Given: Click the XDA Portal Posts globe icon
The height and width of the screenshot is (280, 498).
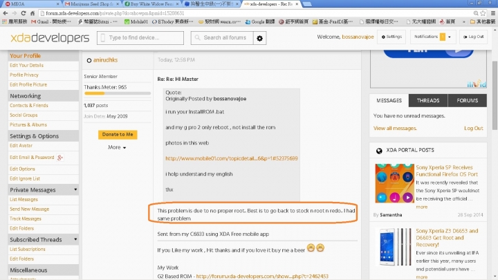Looking at the screenshot, I should pyautogui.click(x=379, y=151).
